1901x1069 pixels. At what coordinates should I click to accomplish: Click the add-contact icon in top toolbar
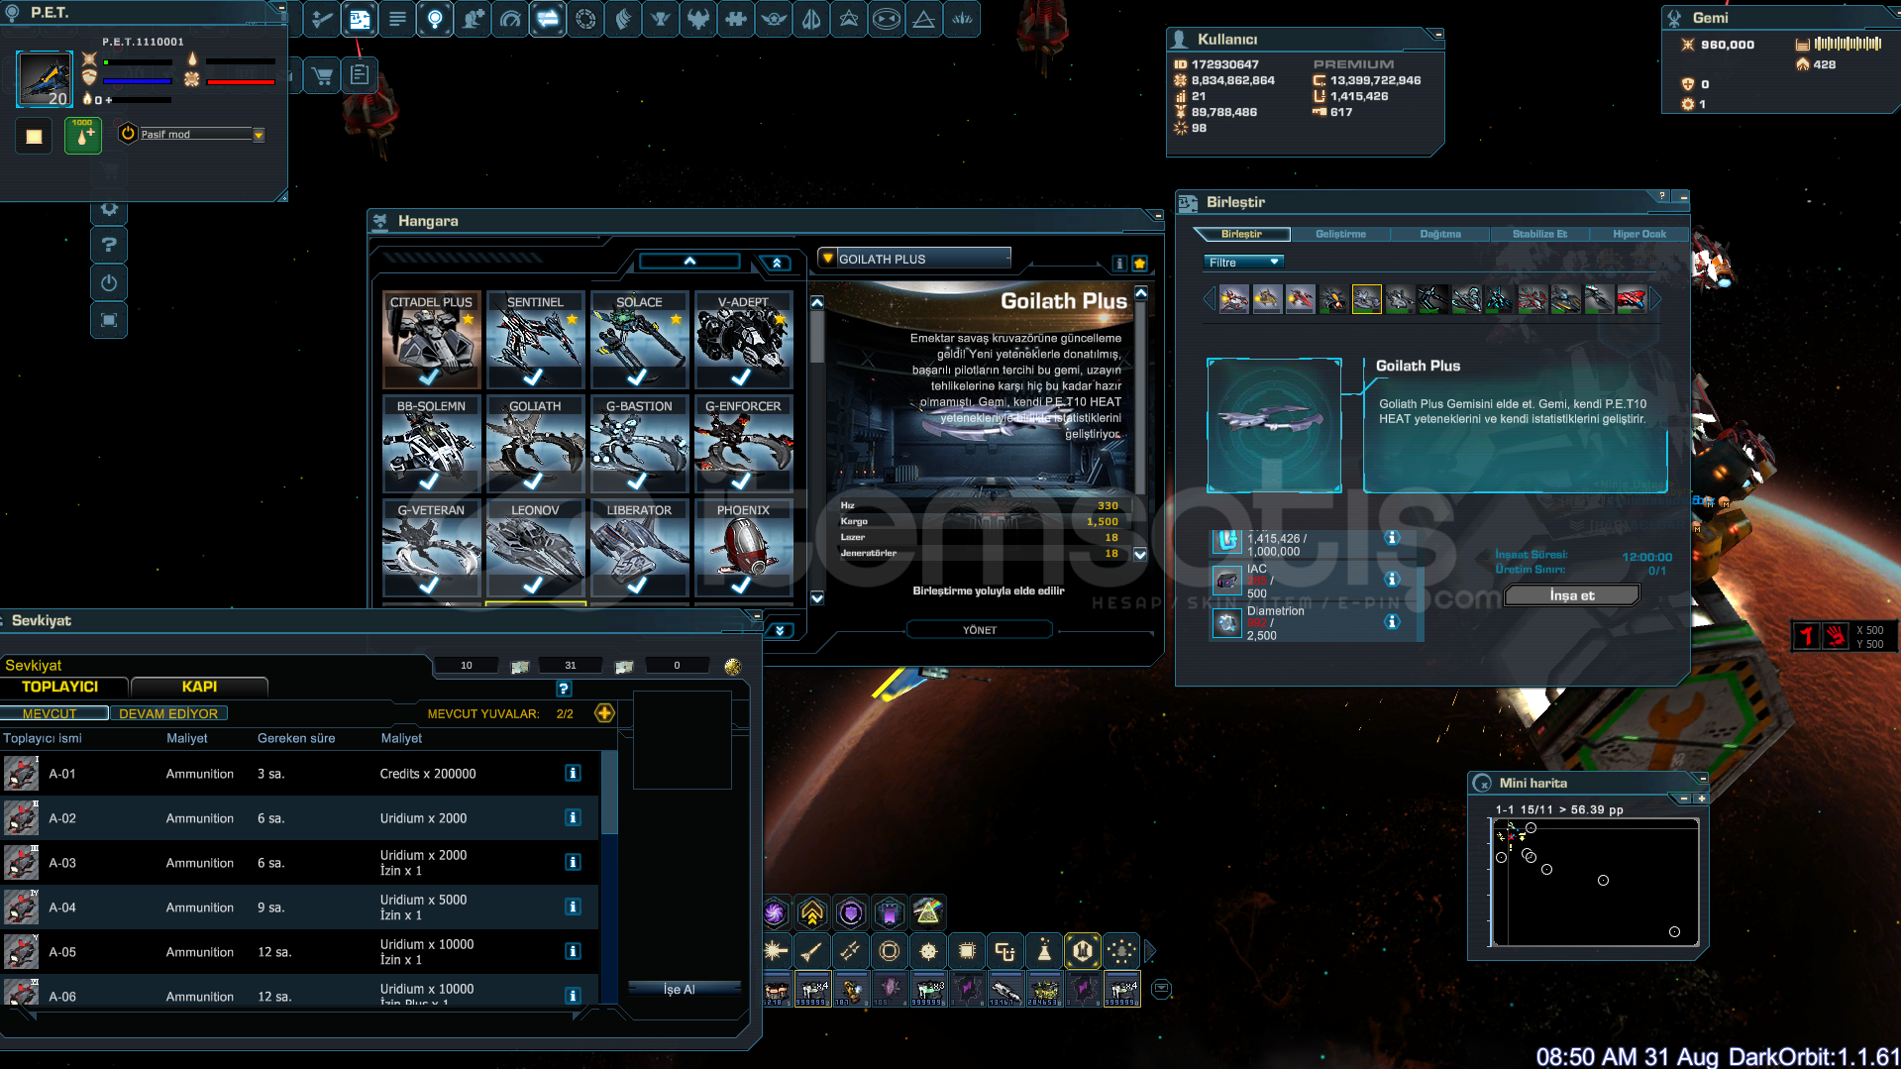tap(473, 19)
